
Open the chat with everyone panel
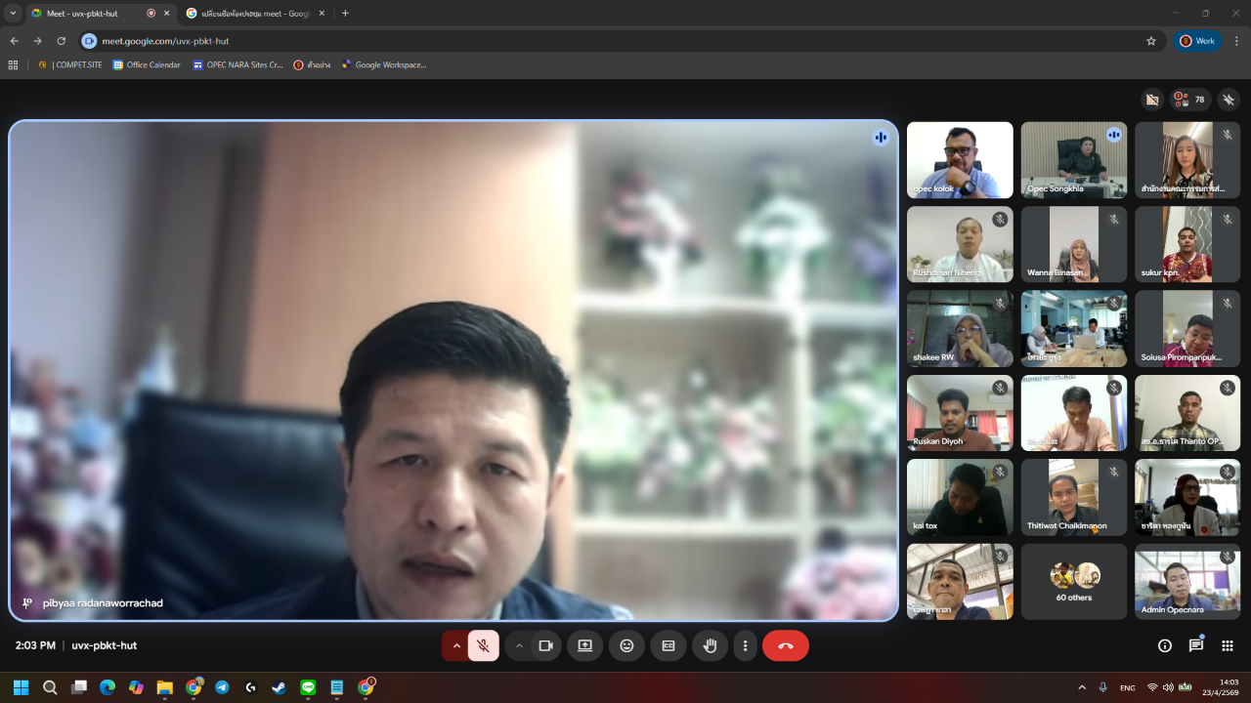(x=1195, y=645)
